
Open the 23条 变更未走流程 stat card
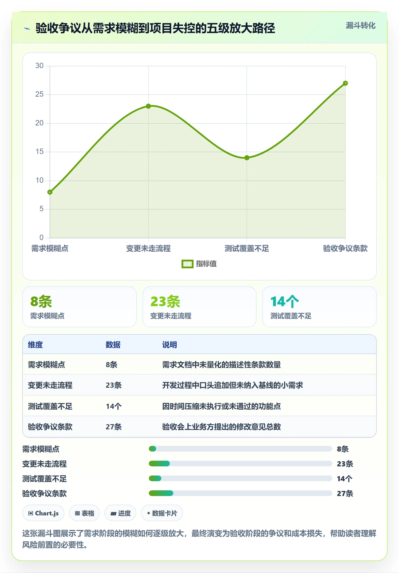pos(199,307)
